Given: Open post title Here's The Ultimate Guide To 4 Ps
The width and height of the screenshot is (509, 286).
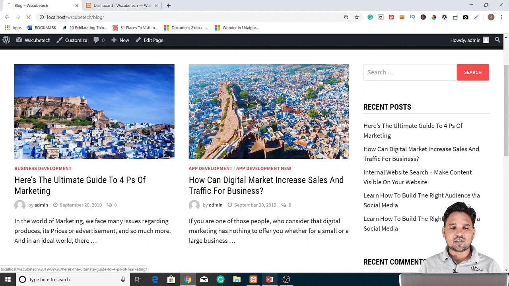Looking at the screenshot, I should pyautogui.click(x=80, y=186).
